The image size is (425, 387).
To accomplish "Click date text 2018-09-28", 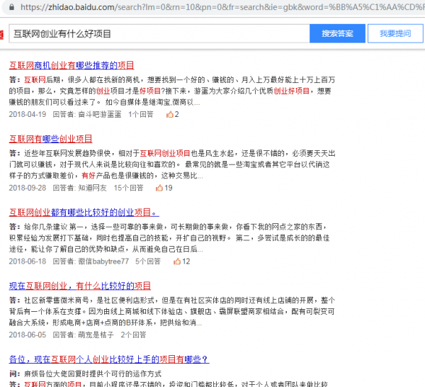I will pyautogui.click(x=28, y=188).
